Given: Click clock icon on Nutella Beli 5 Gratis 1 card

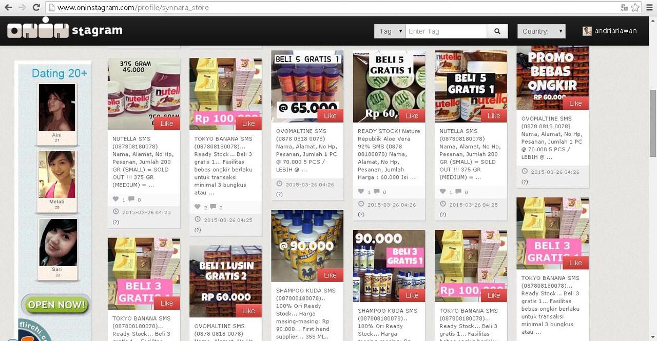Looking at the screenshot, I should (443, 204).
